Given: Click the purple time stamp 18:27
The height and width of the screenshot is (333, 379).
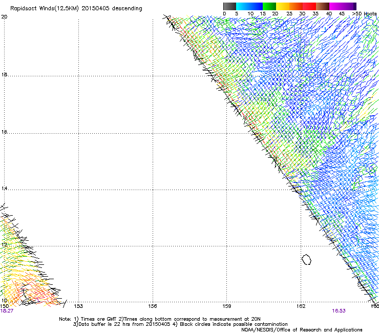Looking at the screenshot, I should [x=7, y=311].
